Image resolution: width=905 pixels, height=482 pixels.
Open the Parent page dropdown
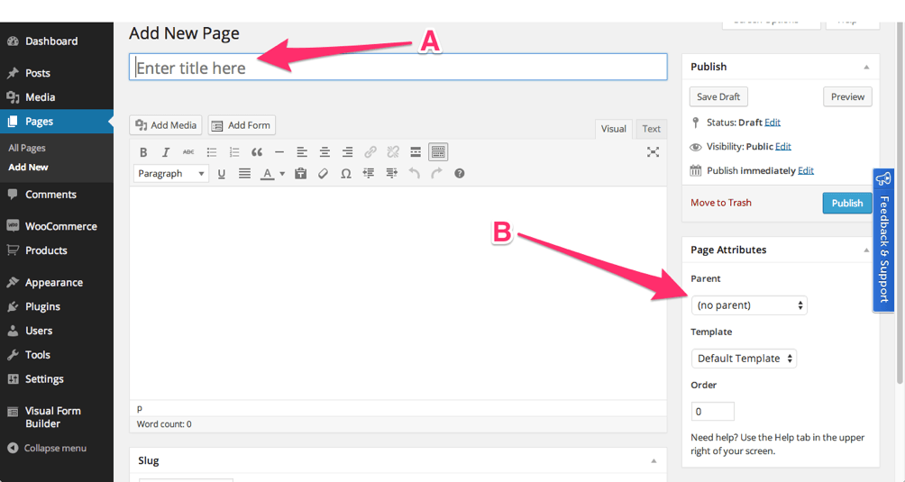coord(749,305)
